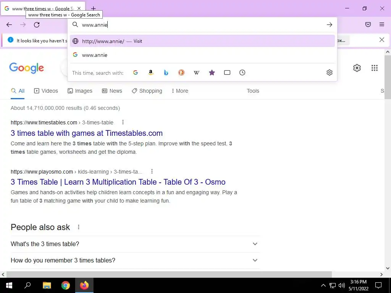Image resolution: width=391 pixels, height=293 pixels.
Task: Open the Google apps grid
Action: tap(375, 68)
